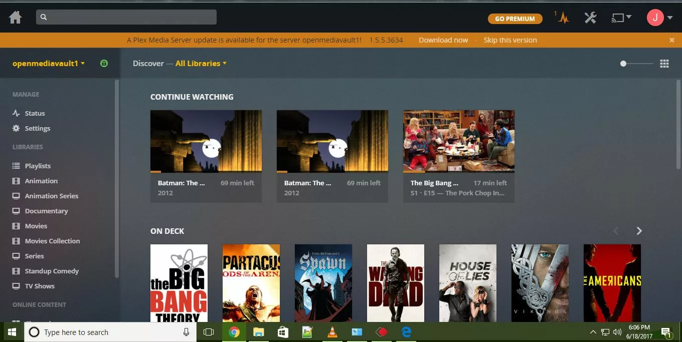Screen dimensions: 682x342
Task: Click Download now for the server update
Action: pos(443,40)
